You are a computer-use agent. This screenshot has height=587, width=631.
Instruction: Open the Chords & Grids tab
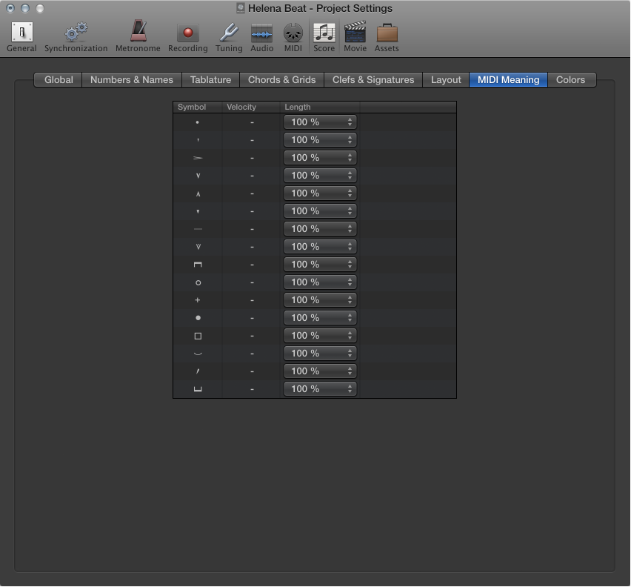click(x=281, y=79)
